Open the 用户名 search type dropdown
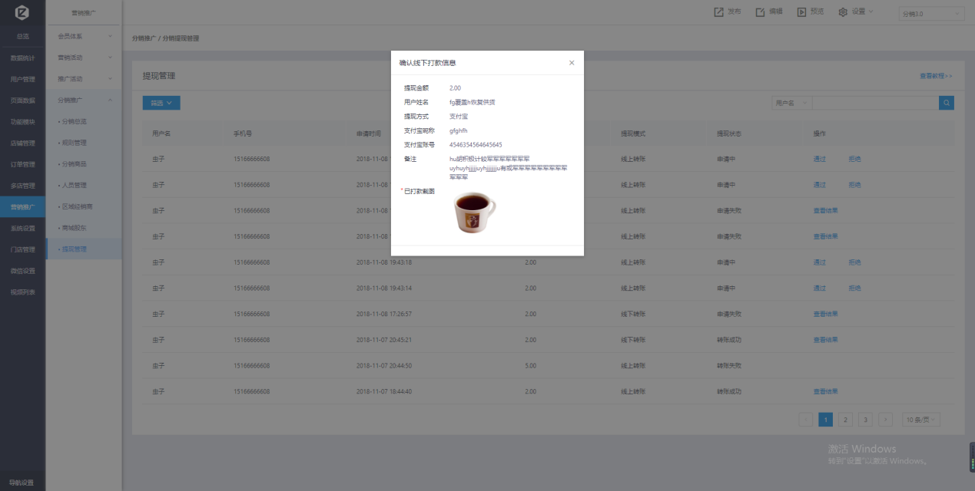The height and width of the screenshot is (491, 975). 791,103
